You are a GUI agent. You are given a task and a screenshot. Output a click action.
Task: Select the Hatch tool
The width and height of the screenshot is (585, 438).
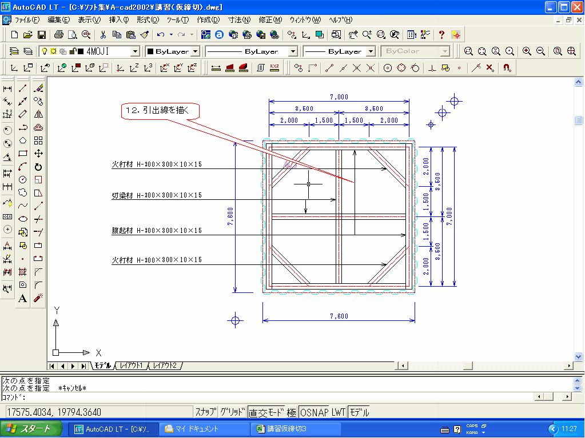click(23, 271)
